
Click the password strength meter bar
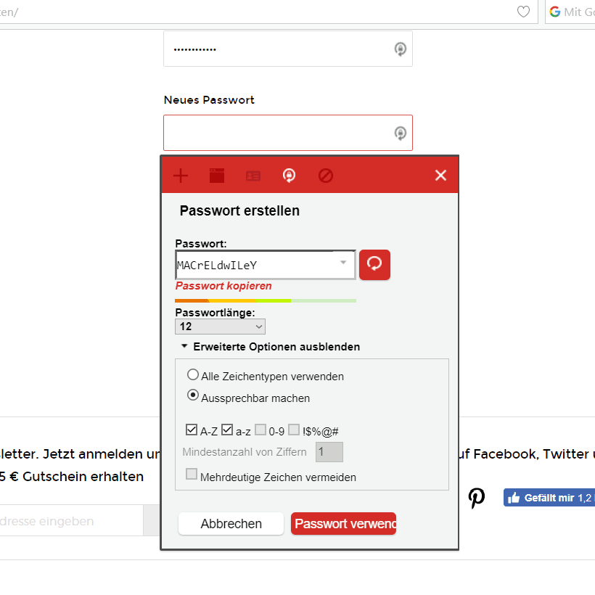[x=266, y=301]
